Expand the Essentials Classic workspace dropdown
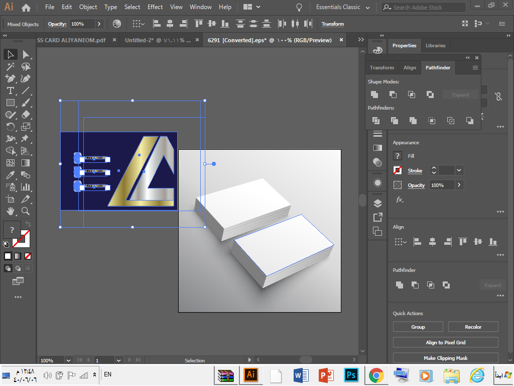Image resolution: width=514 pixels, height=386 pixels. (x=368, y=8)
